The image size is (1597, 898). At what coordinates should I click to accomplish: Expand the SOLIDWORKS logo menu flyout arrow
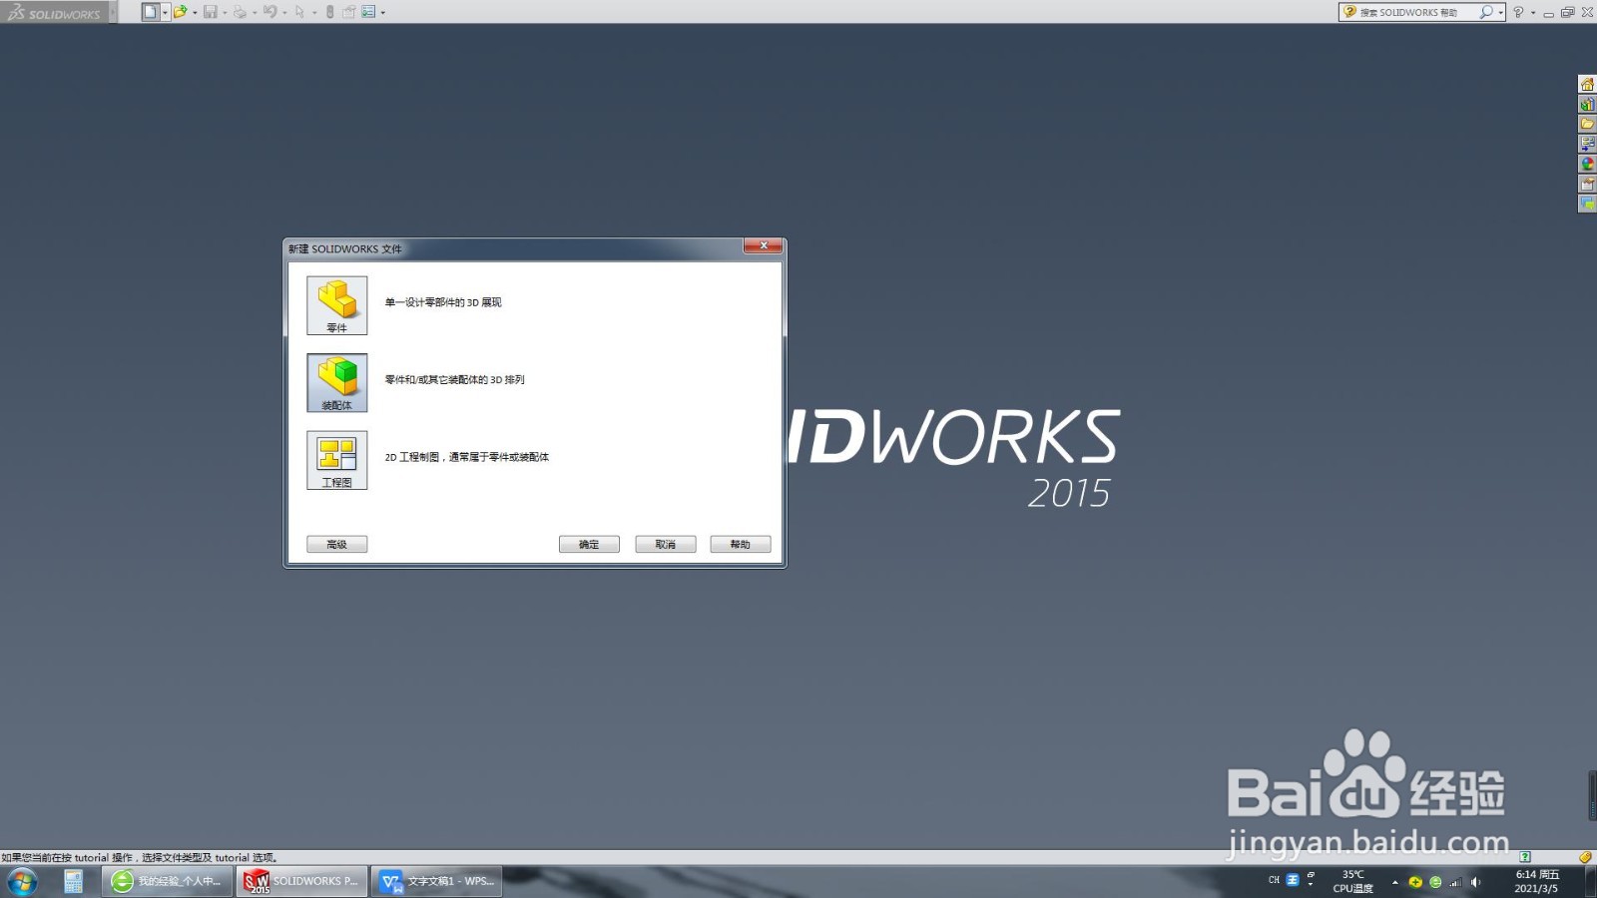(x=113, y=12)
